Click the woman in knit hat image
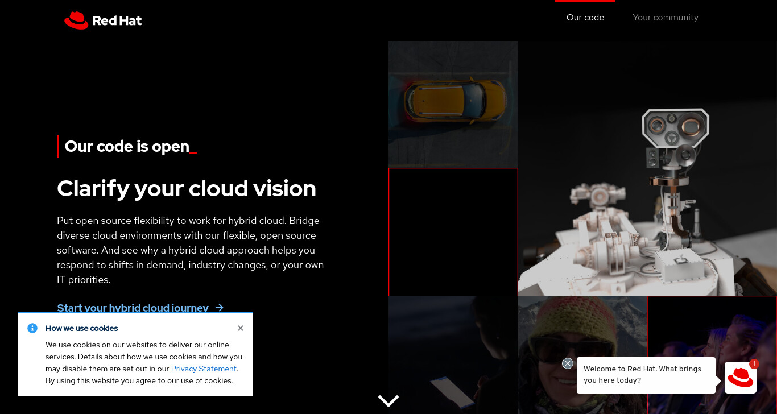777x414 pixels. coord(582,355)
